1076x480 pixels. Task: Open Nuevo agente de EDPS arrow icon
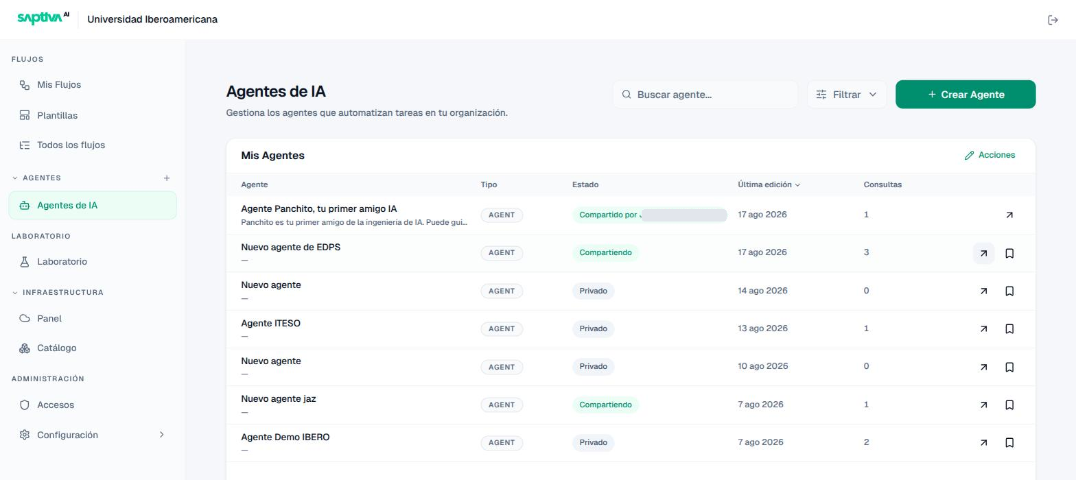(x=983, y=253)
